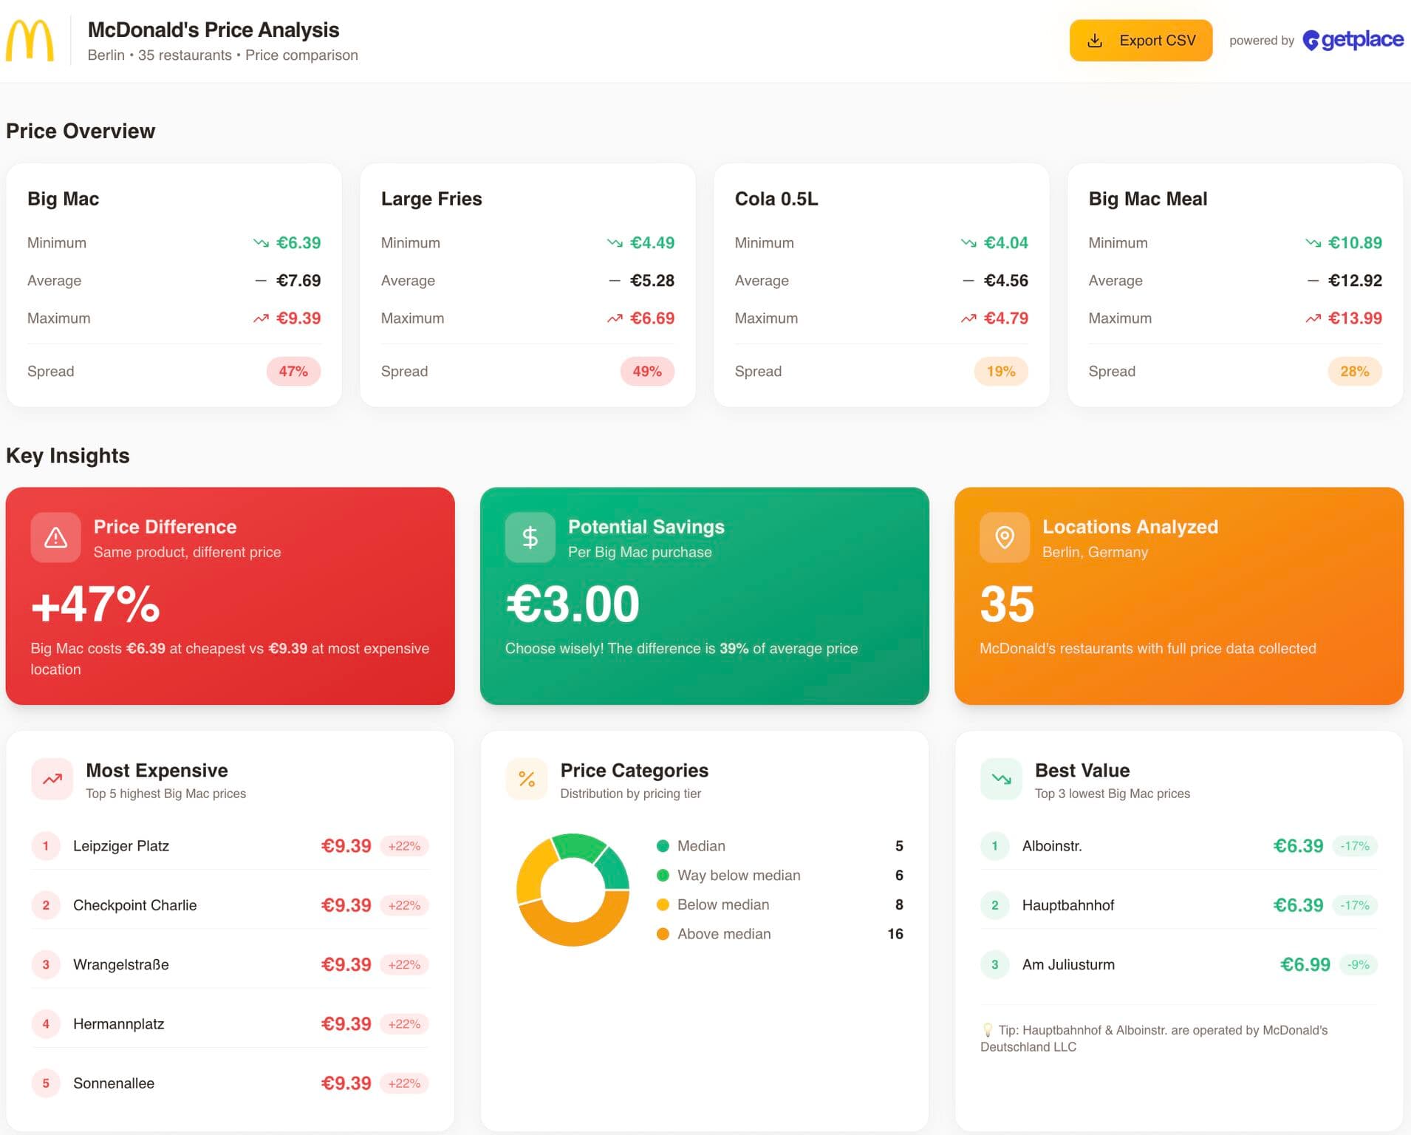The image size is (1411, 1135).
Task: Open the Leipziger Platz entry
Action: point(121,846)
